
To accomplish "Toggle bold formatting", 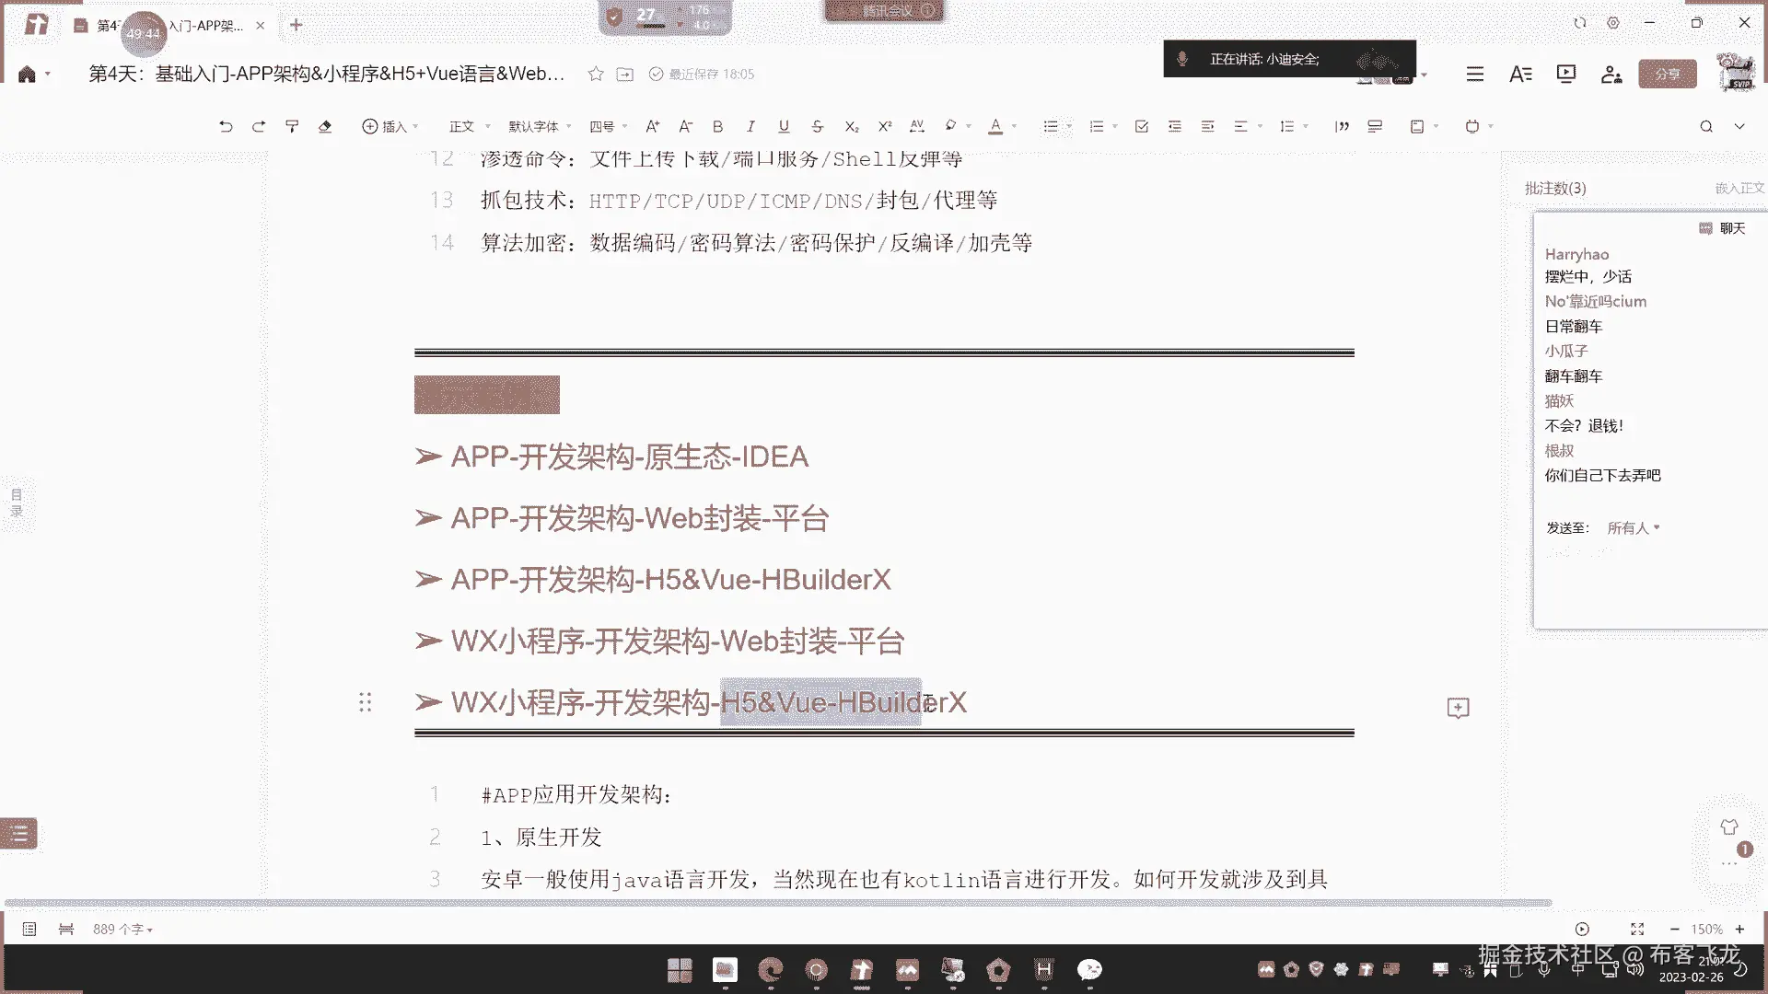I will (x=717, y=126).
